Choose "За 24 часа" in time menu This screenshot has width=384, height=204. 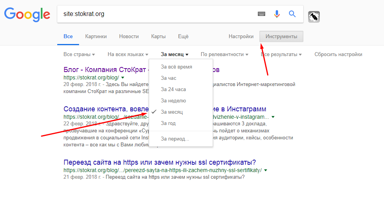173,90
